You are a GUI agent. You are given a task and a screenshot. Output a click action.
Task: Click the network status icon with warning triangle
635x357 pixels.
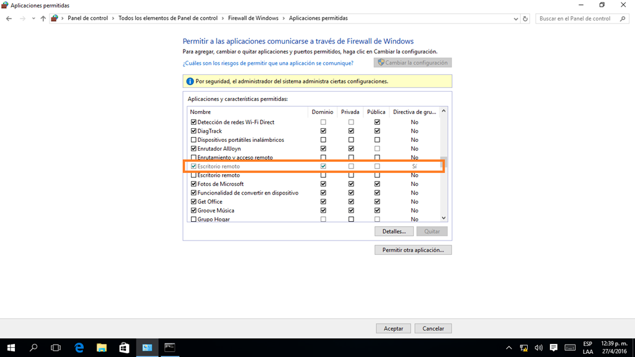point(523,347)
